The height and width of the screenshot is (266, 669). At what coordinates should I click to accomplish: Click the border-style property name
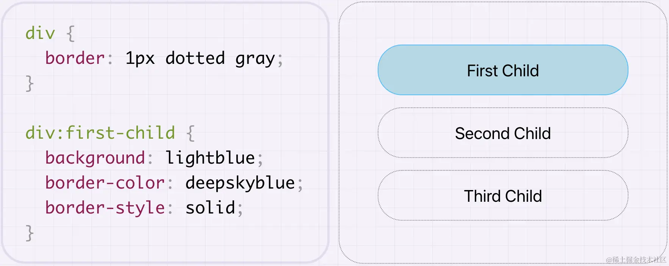[x=105, y=208]
